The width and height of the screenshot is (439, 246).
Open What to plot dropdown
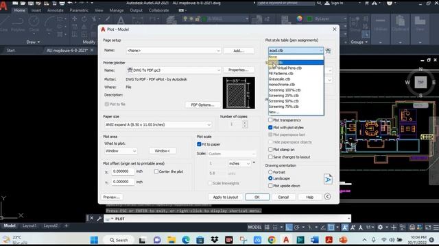pos(121,151)
